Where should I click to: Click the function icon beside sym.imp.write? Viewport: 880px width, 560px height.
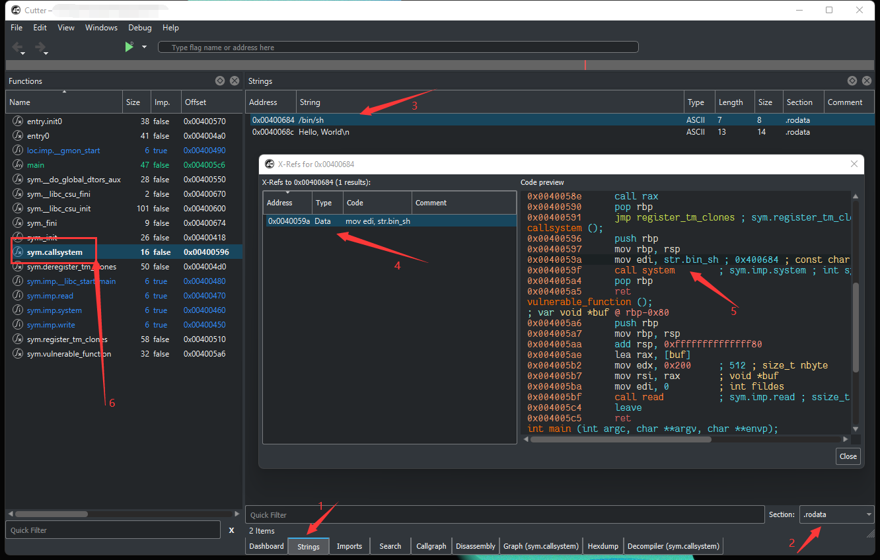coord(18,325)
